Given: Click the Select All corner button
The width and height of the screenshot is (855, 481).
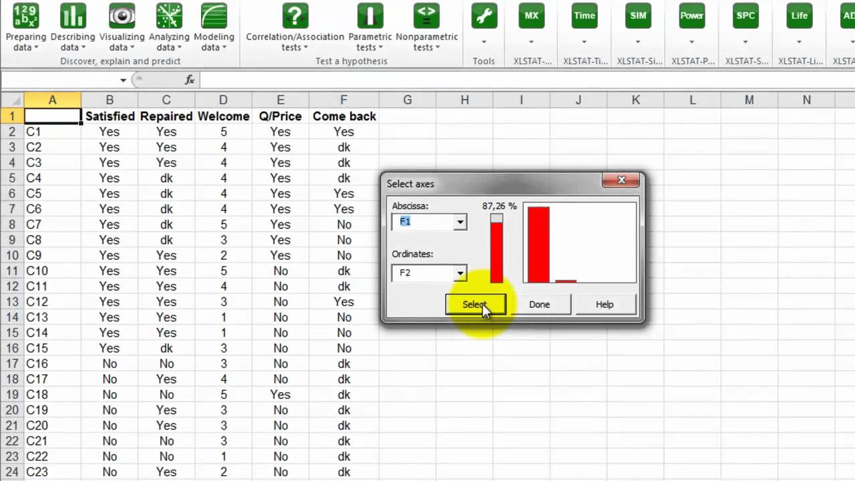Looking at the screenshot, I should (12, 100).
